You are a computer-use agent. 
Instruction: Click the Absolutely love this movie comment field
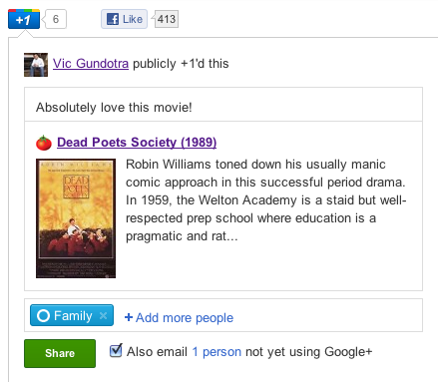pyautogui.click(x=223, y=107)
